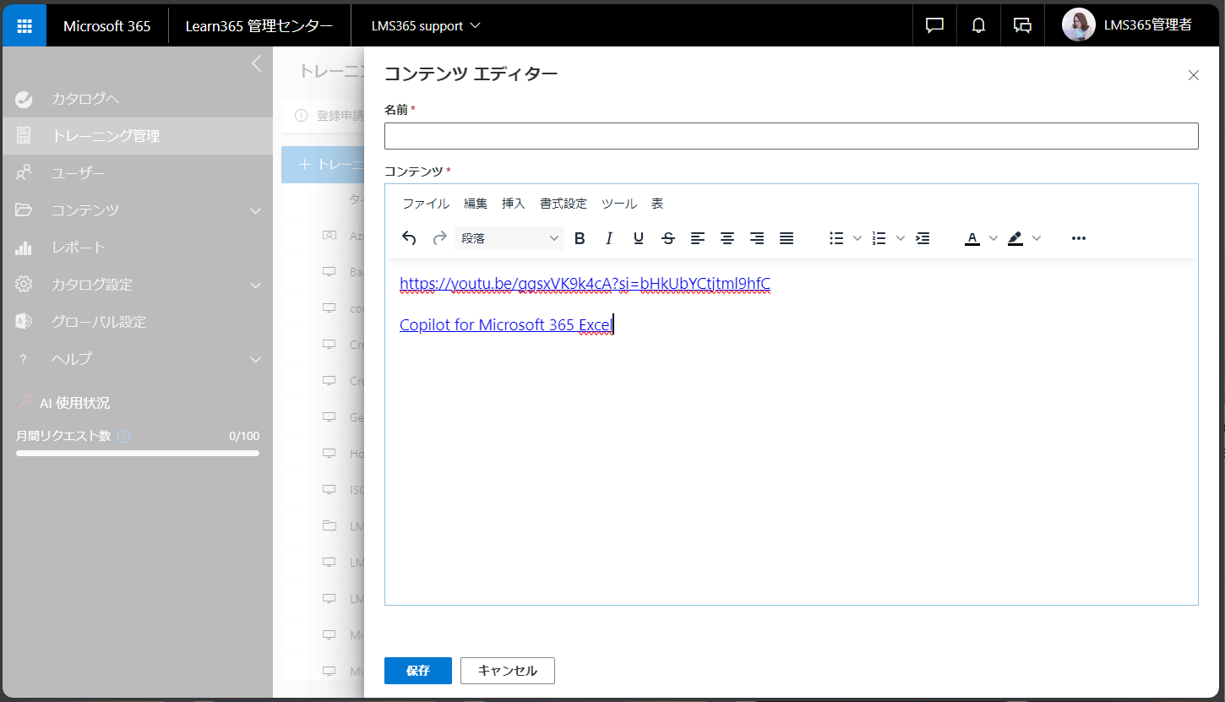Toggle bold formatting
The image size is (1225, 702).
tap(580, 238)
